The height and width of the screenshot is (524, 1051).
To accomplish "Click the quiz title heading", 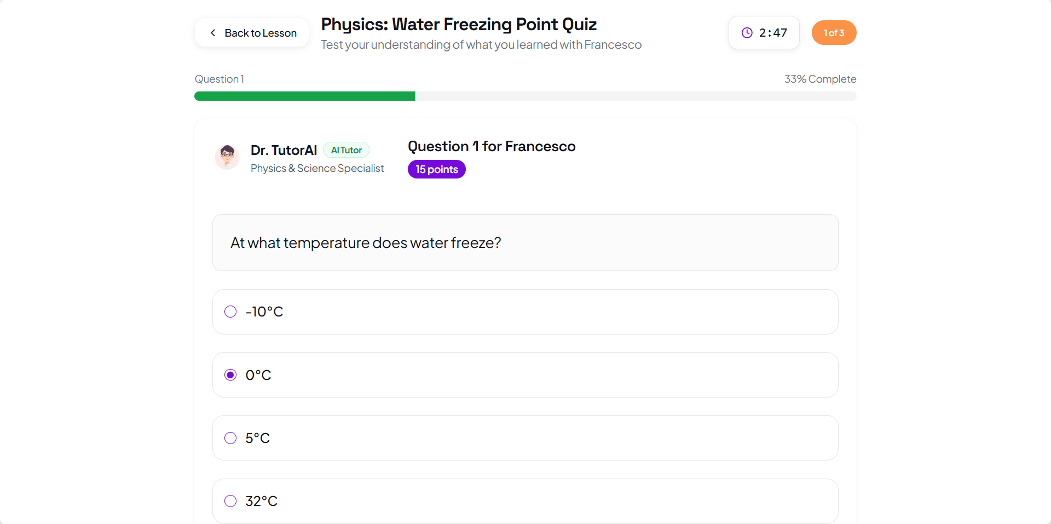I will [x=458, y=25].
